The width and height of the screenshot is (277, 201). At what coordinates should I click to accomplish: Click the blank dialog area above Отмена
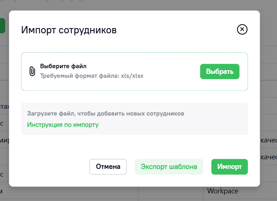tap(108, 147)
